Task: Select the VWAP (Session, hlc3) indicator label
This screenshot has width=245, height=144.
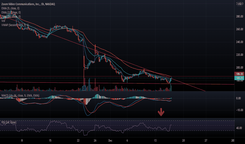Action: [15, 25]
